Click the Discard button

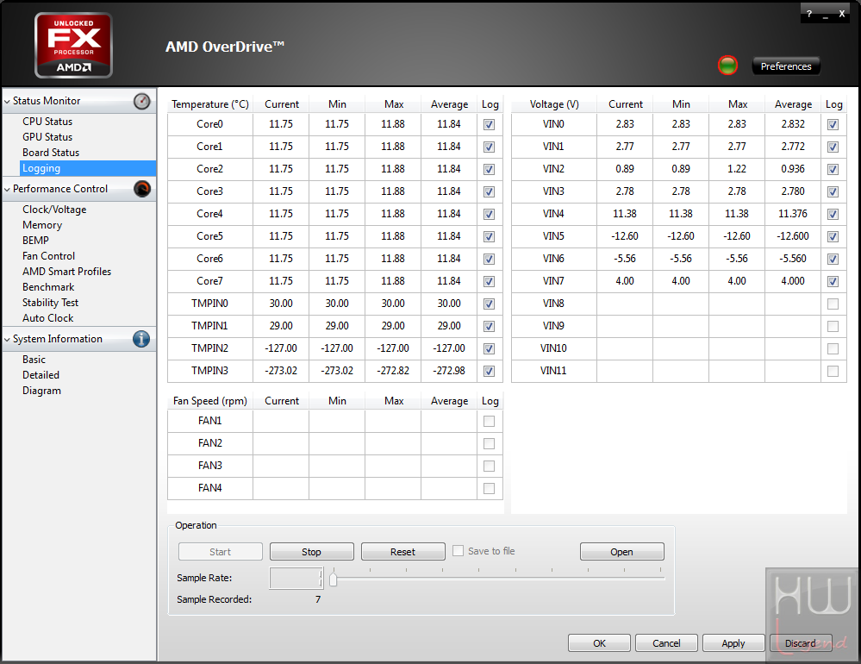[801, 643]
